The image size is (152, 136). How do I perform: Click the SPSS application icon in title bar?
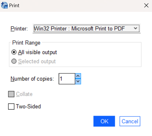(4, 6)
